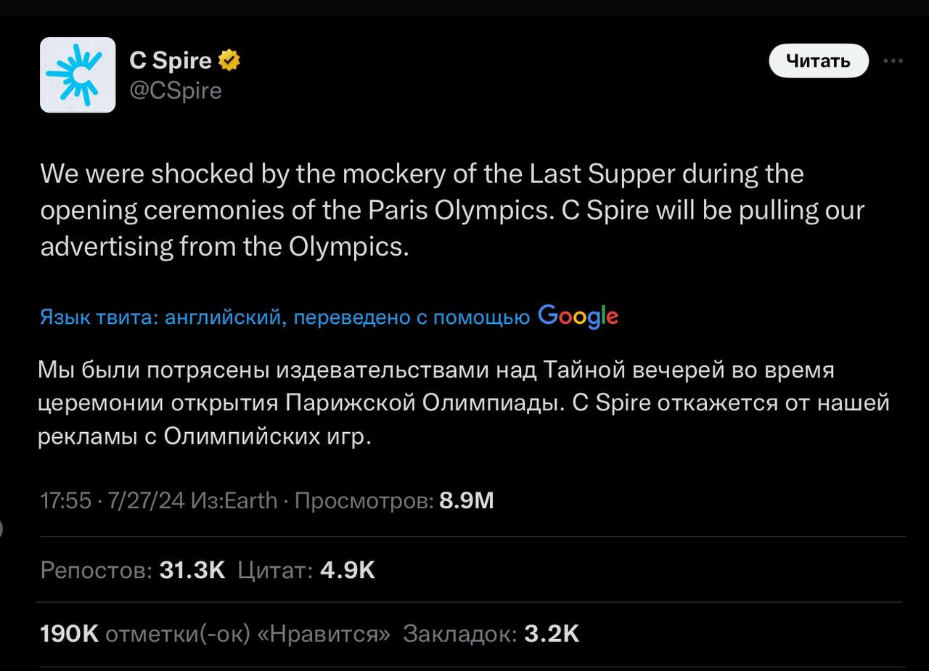The height and width of the screenshot is (671, 929).
Task: Click 'advertising from the Olympics' tweet line
Action: pyautogui.click(x=225, y=247)
